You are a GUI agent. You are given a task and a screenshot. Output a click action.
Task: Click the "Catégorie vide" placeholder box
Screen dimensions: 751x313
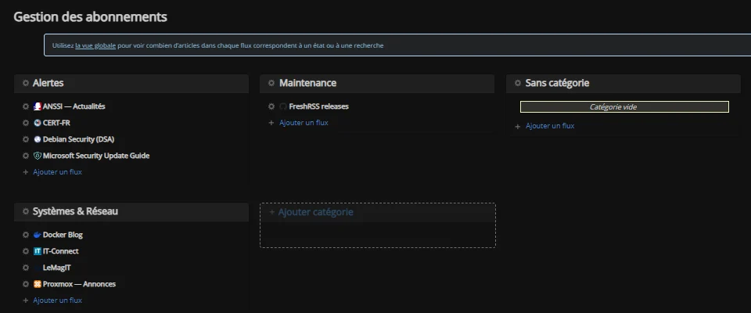(x=624, y=107)
